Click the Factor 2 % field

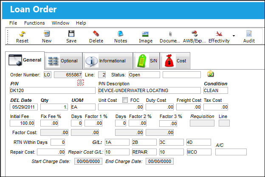[138, 123]
